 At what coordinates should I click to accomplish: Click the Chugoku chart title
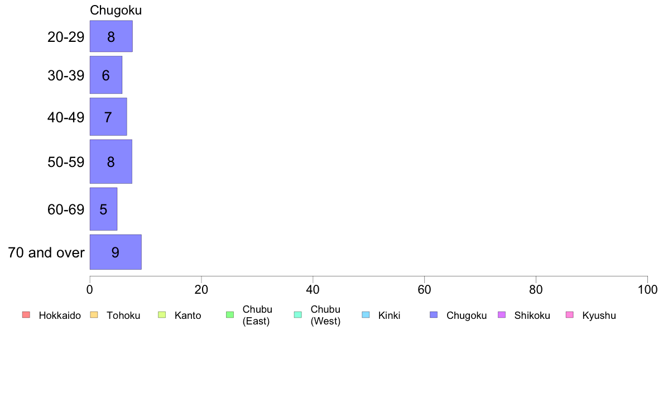[116, 10]
